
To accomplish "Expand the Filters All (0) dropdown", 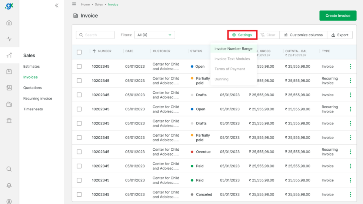I will (155, 35).
